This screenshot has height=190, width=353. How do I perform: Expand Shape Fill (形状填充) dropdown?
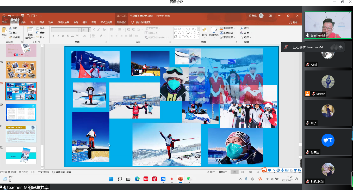click(x=234, y=28)
